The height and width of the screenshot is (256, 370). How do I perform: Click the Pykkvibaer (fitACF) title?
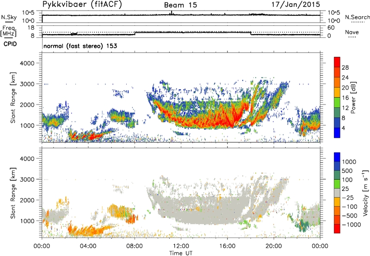82,5
